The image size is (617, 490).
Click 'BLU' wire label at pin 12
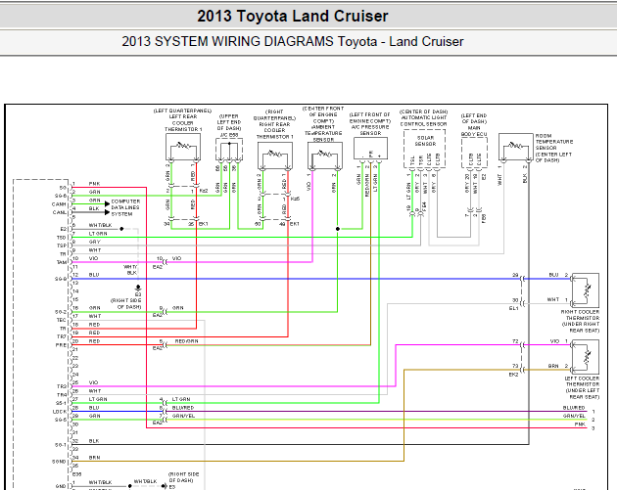94,275
